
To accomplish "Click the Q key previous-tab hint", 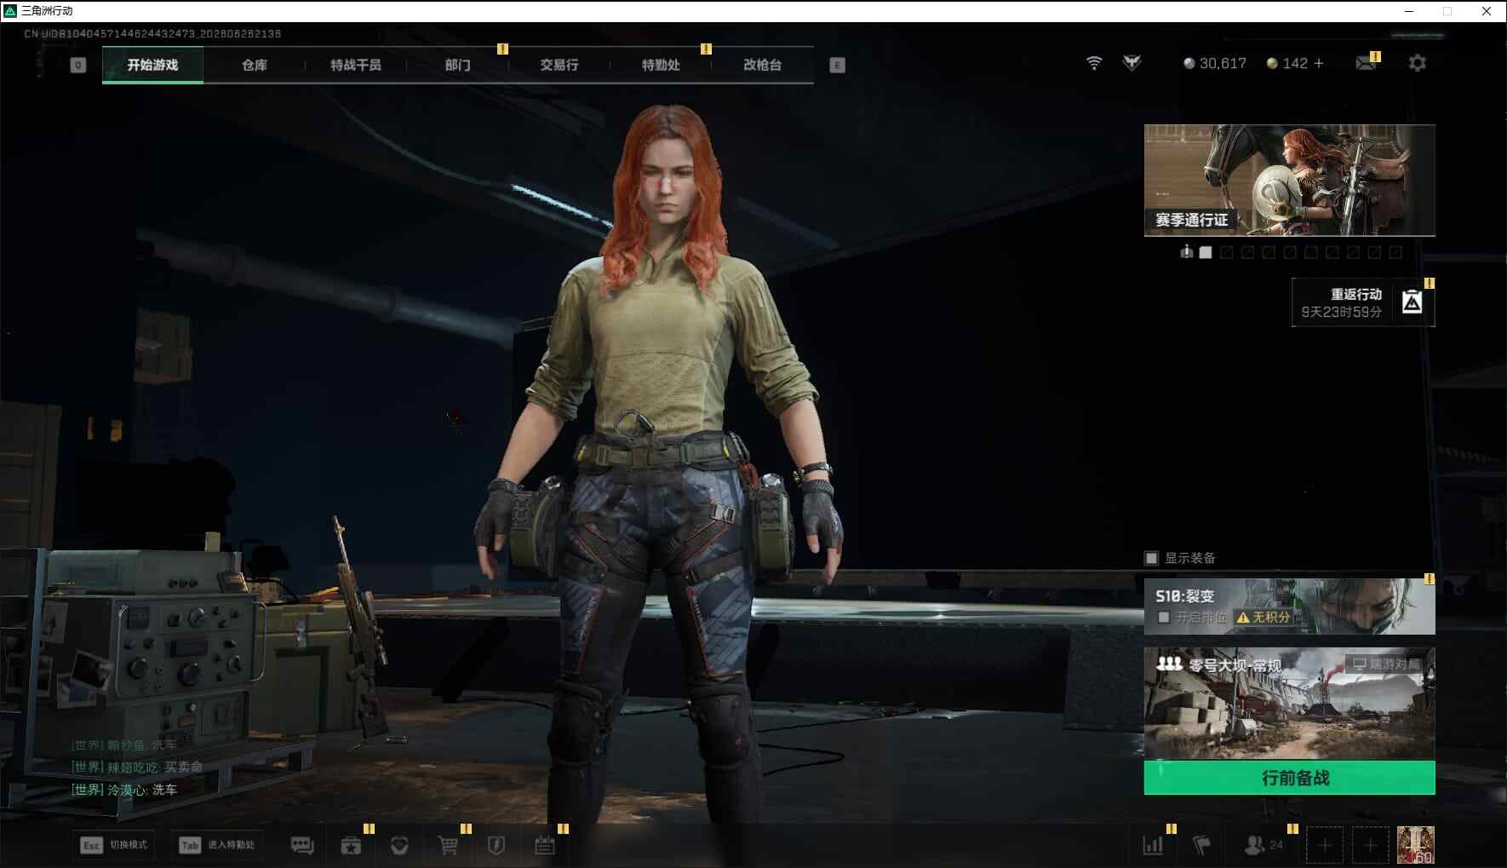I will click(77, 65).
